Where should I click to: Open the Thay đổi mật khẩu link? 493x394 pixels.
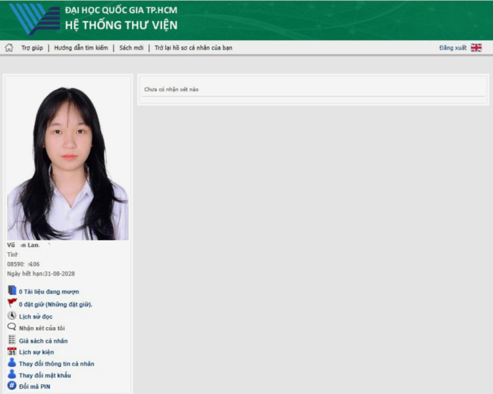click(x=45, y=376)
